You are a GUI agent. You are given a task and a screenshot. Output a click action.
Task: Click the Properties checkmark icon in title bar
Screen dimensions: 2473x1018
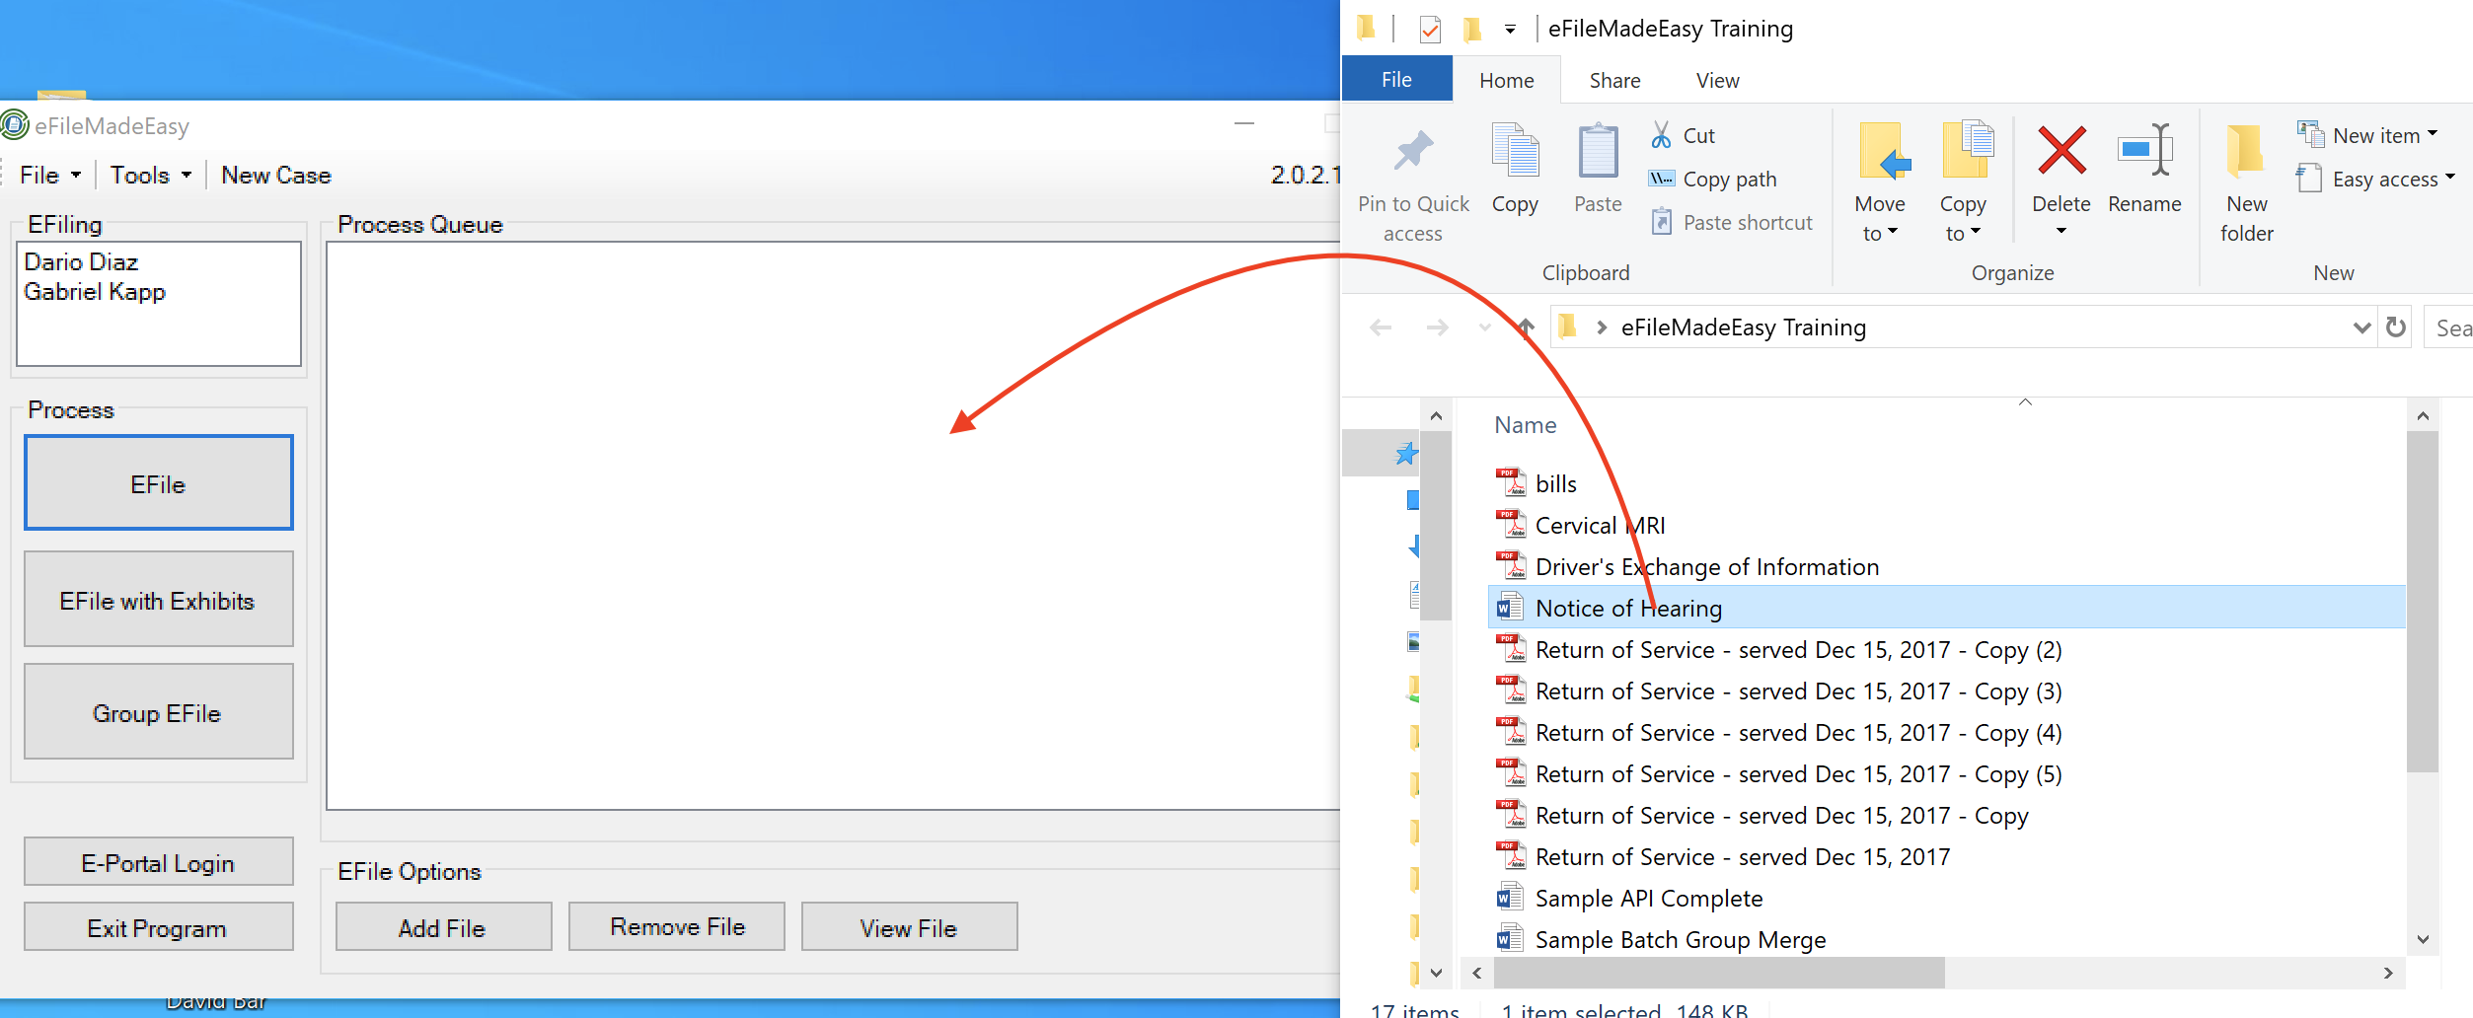[x=1430, y=30]
